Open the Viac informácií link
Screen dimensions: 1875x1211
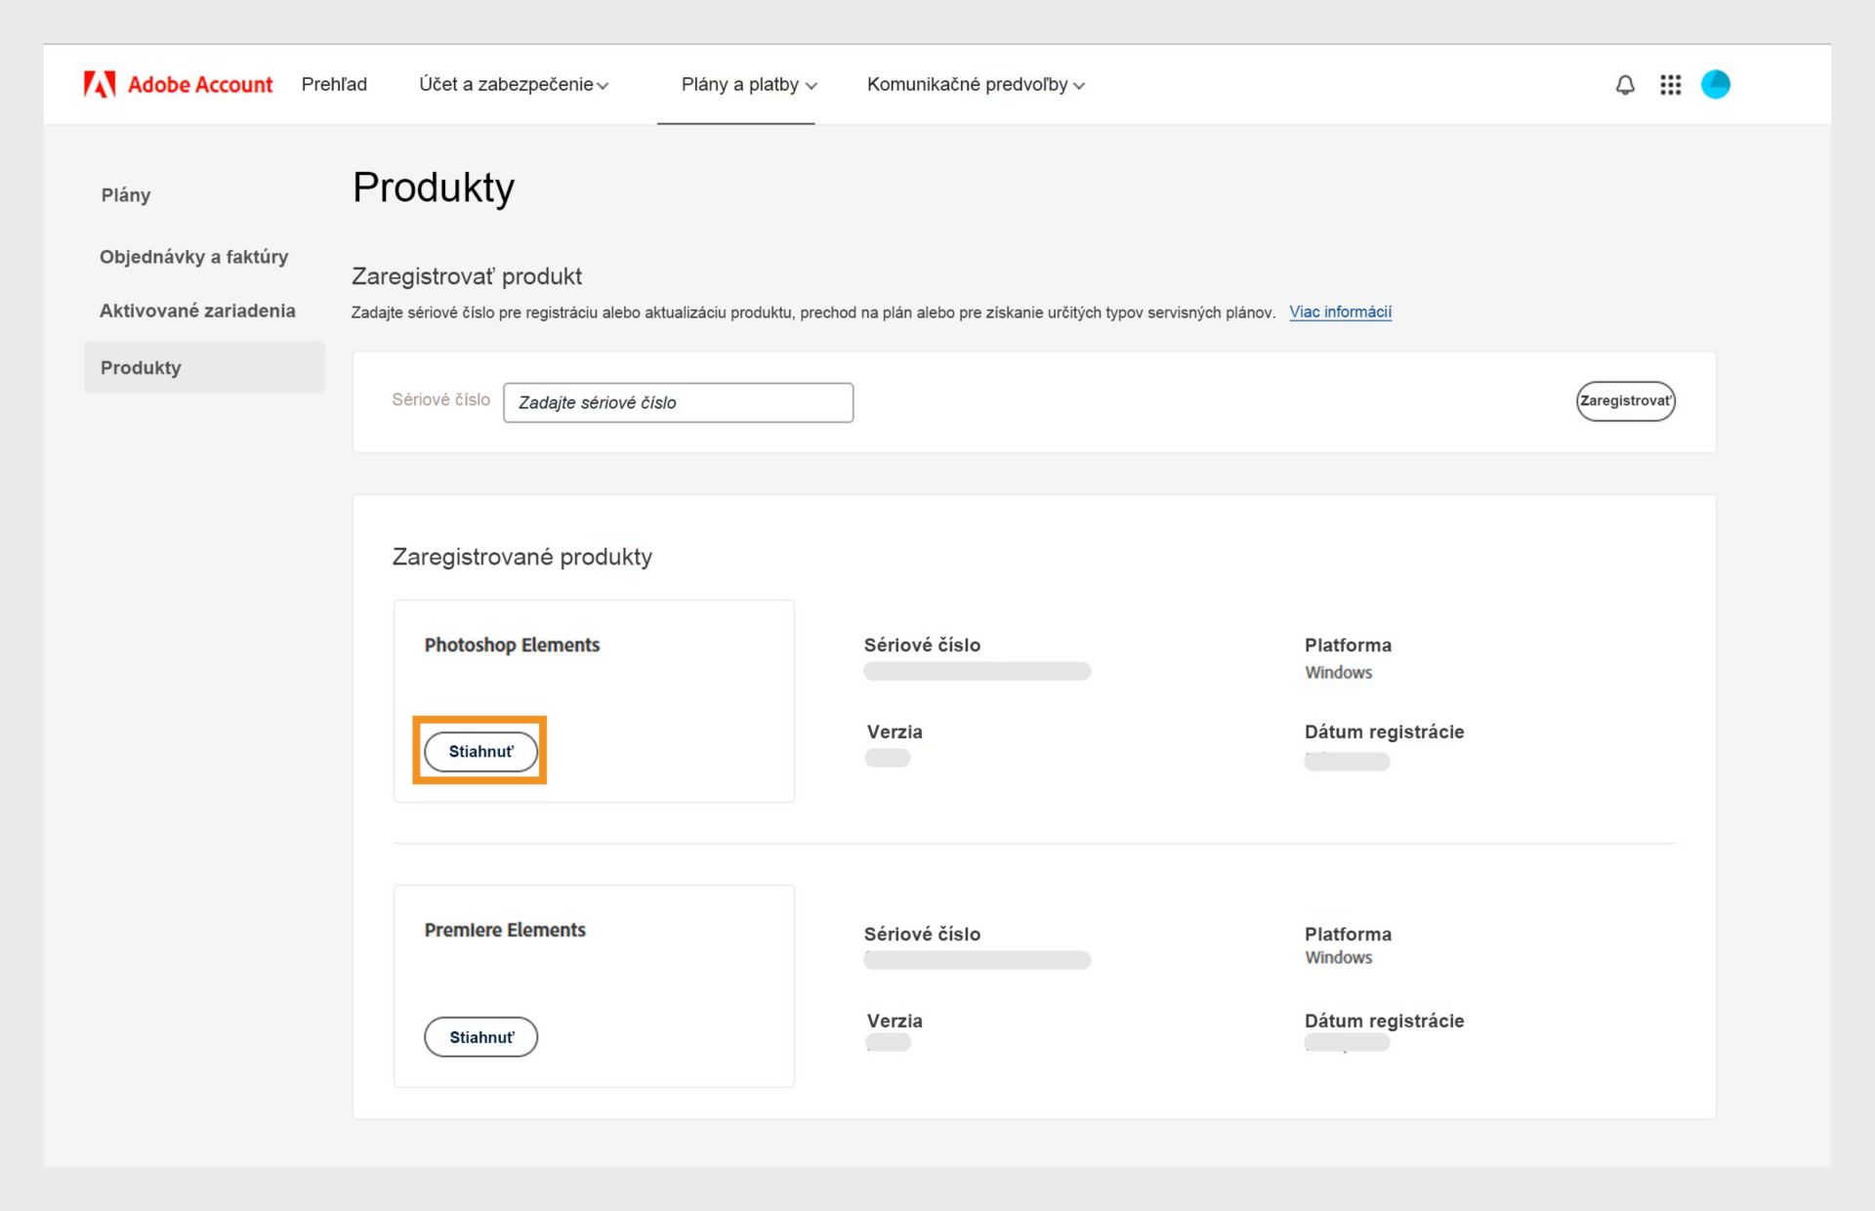1340,312
